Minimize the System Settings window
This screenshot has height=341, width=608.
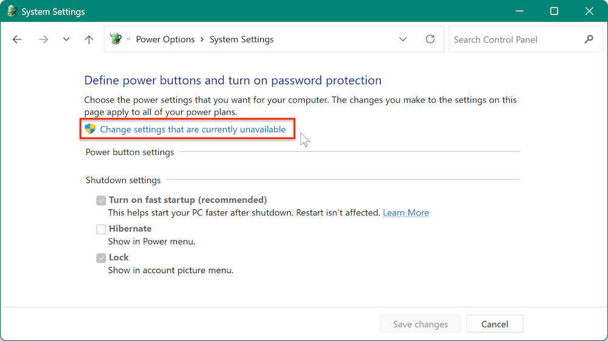coord(520,11)
